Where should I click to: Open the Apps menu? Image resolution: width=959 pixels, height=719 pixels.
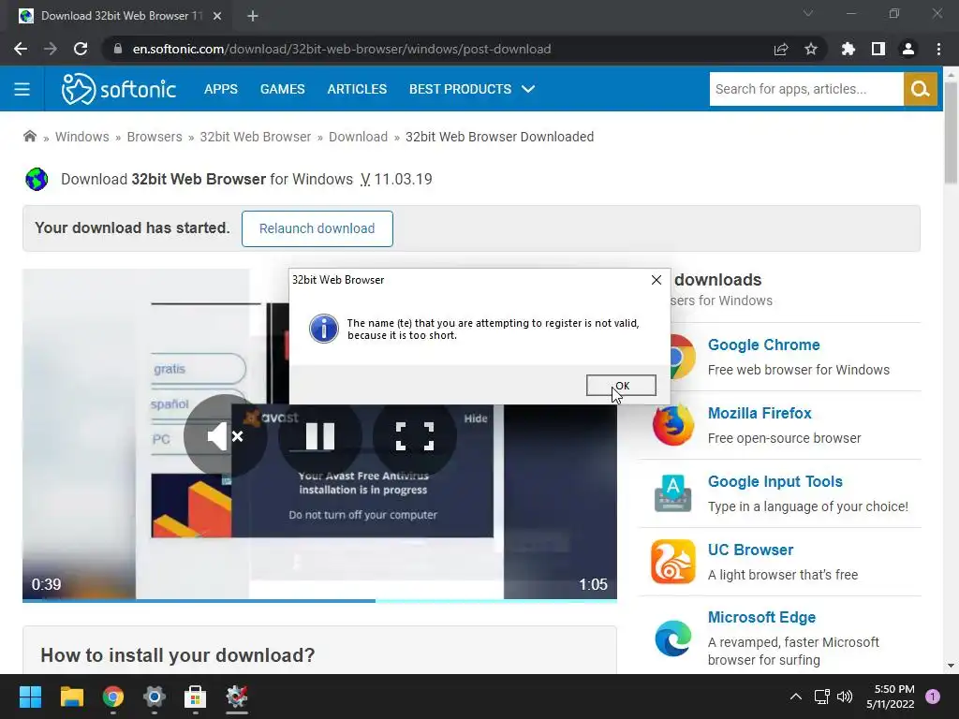click(x=221, y=89)
